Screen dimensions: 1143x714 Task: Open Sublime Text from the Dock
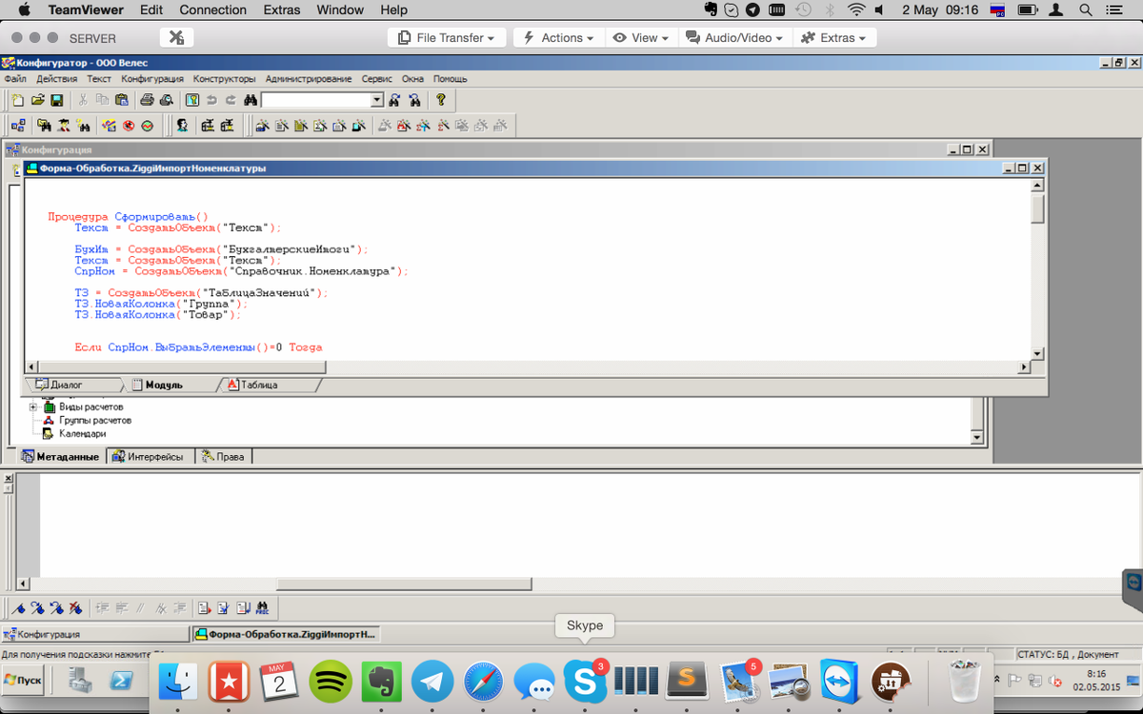coord(687,682)
